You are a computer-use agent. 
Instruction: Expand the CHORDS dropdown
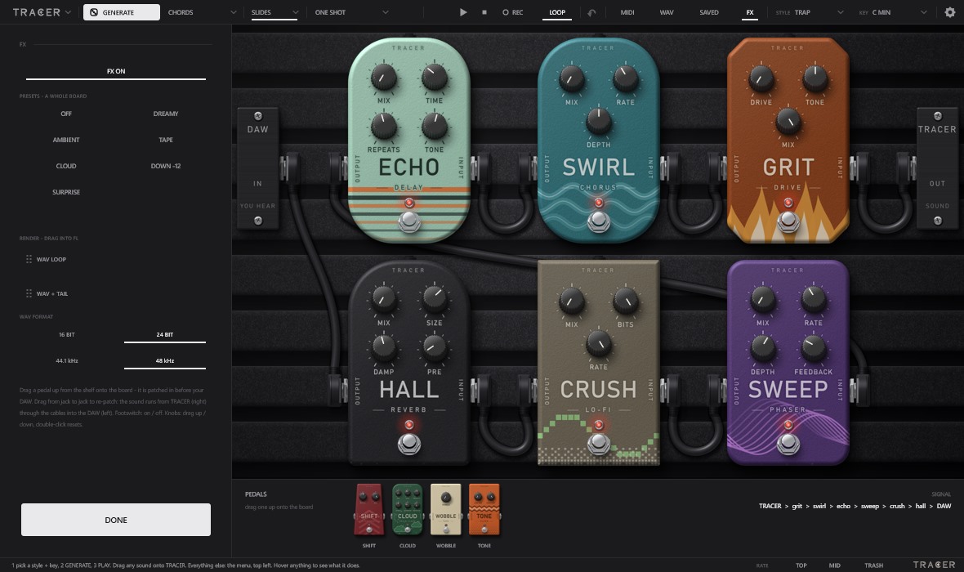click(x=202, y=12)
